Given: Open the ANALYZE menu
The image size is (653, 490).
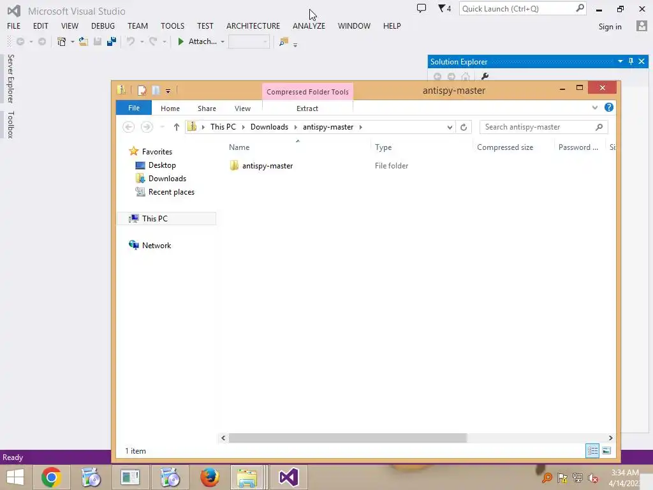Looking at the screenshot, I should [x=309, y=26].
